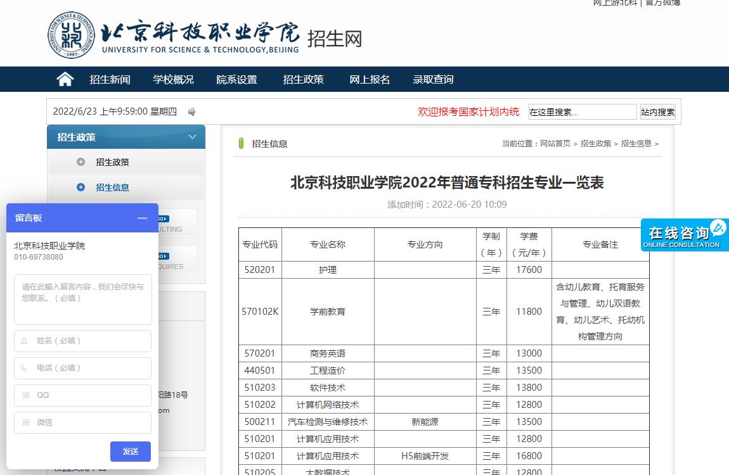Click the 添加时间:2022-06-20 10:09 line

(x=448, y=205)
